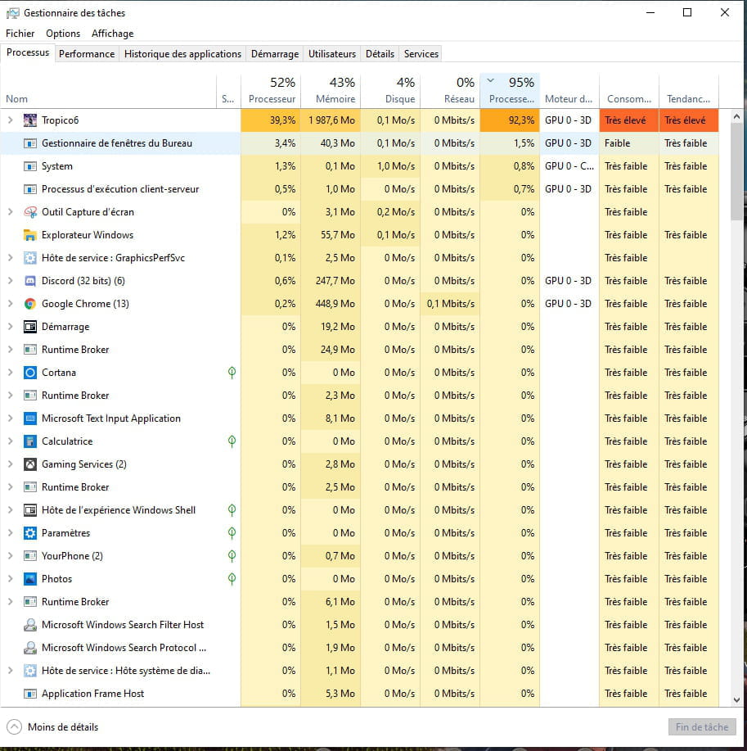The image size is (747, 751).
Task: Click the vertical scrollbar down arrow
Action: [x=736, y=700]
